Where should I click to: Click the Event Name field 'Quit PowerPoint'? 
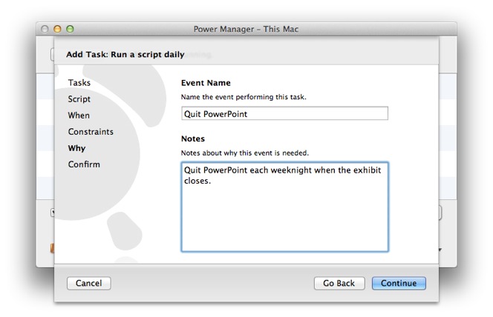(284, 113)
